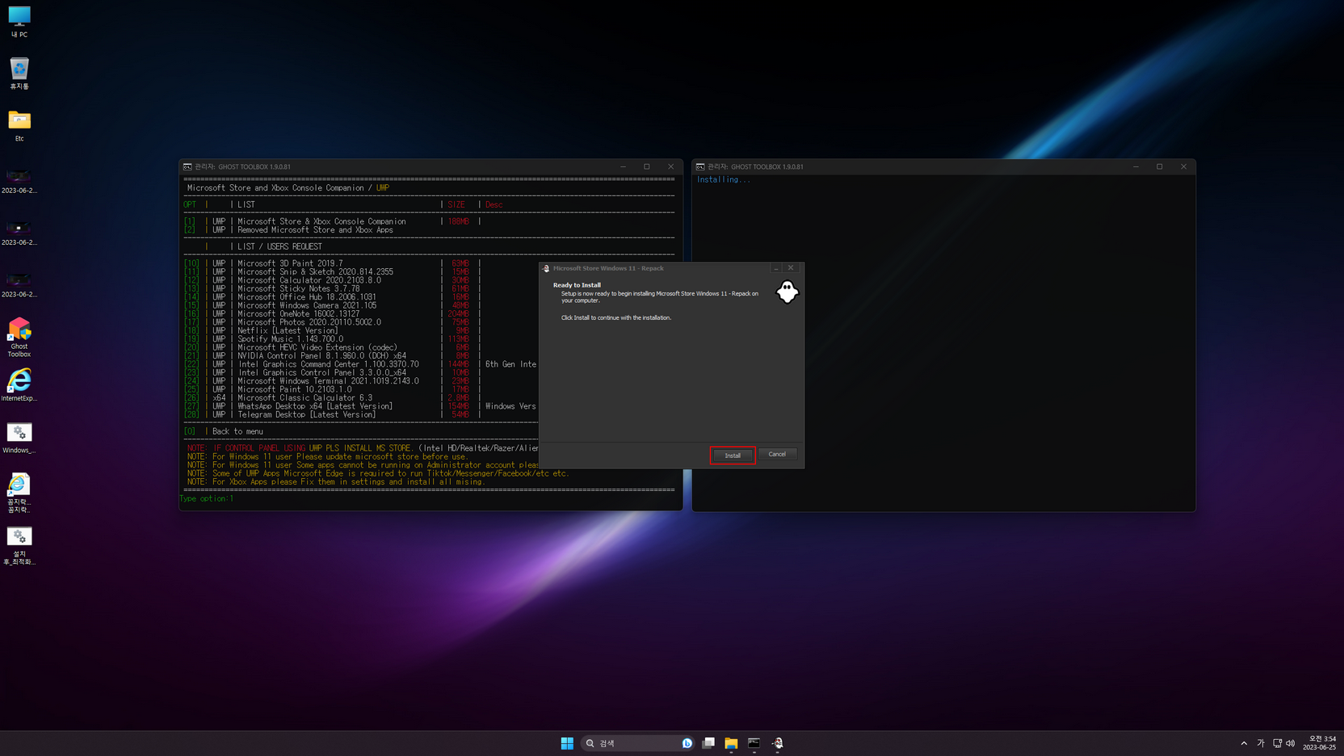Viewport: 1344px width, 756px height.
Task: Click 'Installing...' text in right console
Action: 724,179
